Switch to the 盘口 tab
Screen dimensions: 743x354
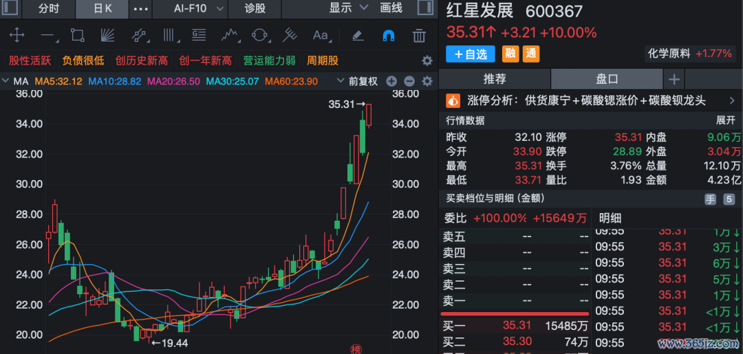point(607,79)
